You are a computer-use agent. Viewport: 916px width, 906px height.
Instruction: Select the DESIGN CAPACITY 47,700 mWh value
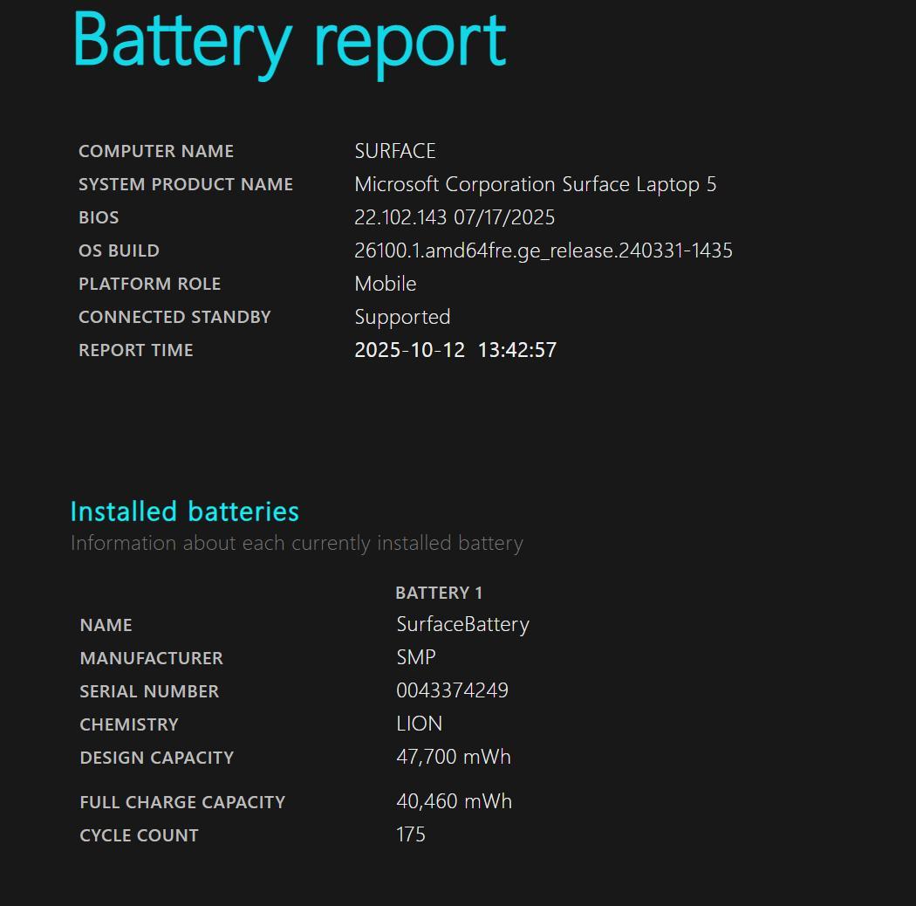pyautogui.click(x=454, y=756)
